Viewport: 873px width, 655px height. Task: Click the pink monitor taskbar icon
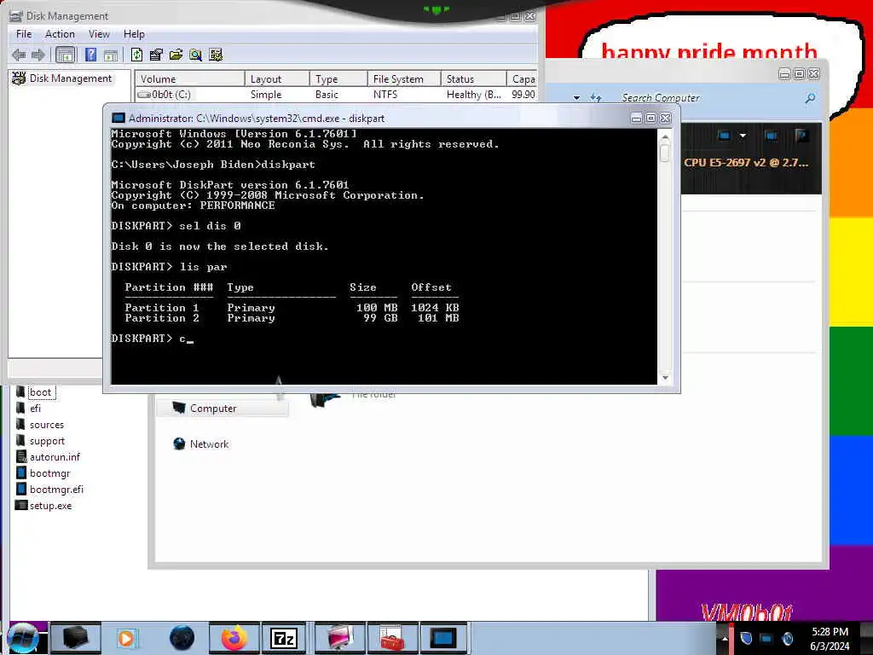(339, 638)
